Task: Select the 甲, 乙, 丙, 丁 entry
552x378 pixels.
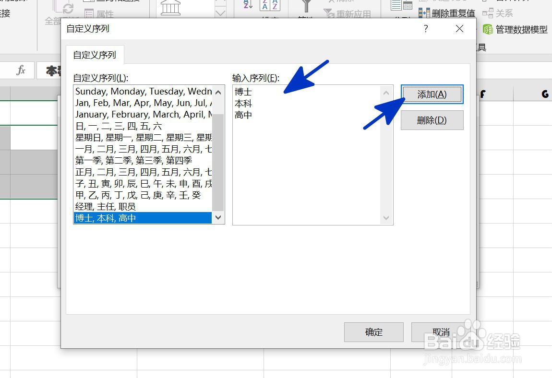Action: [x=143, y=195]
